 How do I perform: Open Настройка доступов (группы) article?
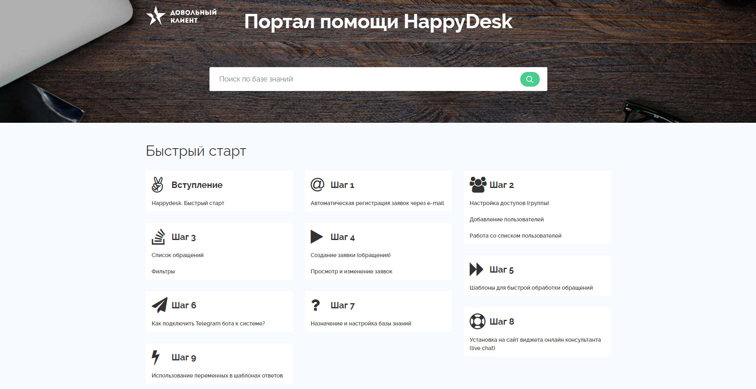click(509, 203)
